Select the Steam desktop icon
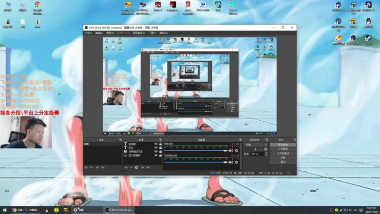This screenshot has height=214, width=380. [x=369, y=40]
